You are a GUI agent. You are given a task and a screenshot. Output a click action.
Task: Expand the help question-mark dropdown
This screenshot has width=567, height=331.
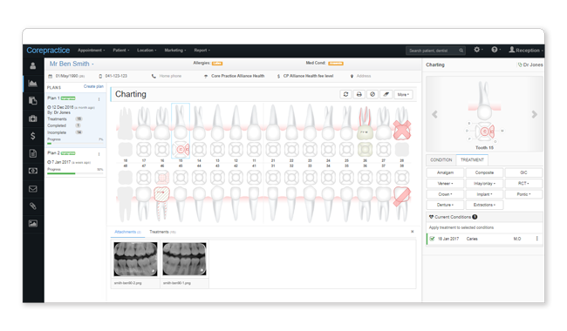coord(495,50)
